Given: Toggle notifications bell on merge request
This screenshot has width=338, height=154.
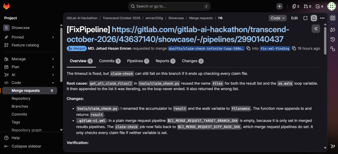Looking at the screenshot, I should coord(314,18).
